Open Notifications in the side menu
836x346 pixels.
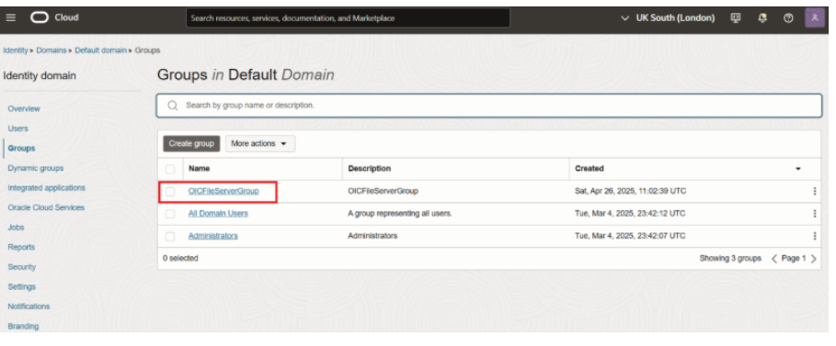[x=29, y=307]
